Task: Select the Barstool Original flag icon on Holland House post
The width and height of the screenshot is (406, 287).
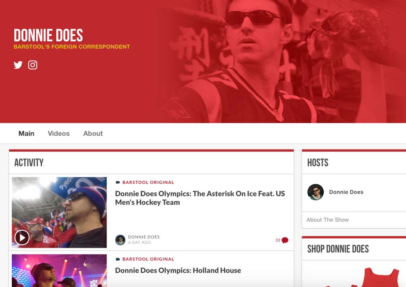Action: click(117, 259)
